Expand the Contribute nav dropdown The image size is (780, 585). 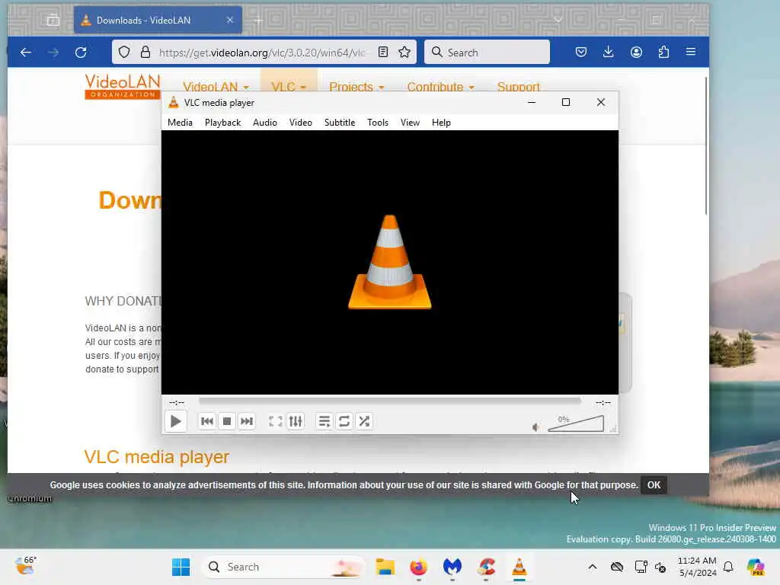tap(441, 87)
